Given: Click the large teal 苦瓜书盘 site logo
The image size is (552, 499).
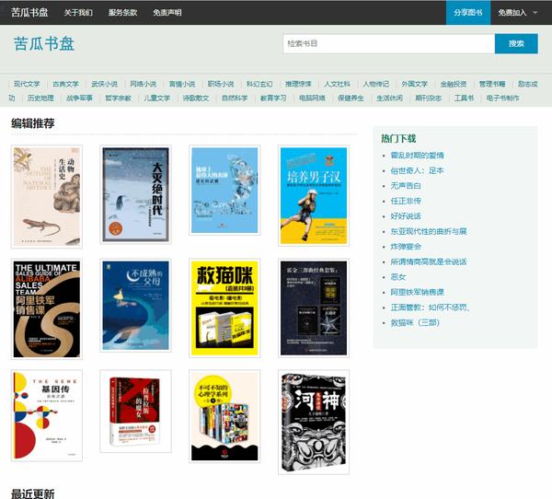Looking at the screenshot, I should click(44, 44).
